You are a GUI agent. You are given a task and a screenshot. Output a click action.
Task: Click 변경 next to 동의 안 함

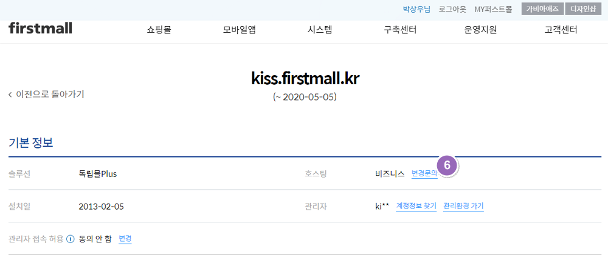(125, 239)
